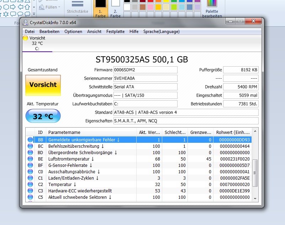The height and width of the screenshot is (225, 285).
Task: Click the SMART list scrollbar down arrow
Action: pos(255,198)
